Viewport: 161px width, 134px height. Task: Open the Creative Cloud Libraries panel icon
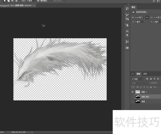click(127, 48)
